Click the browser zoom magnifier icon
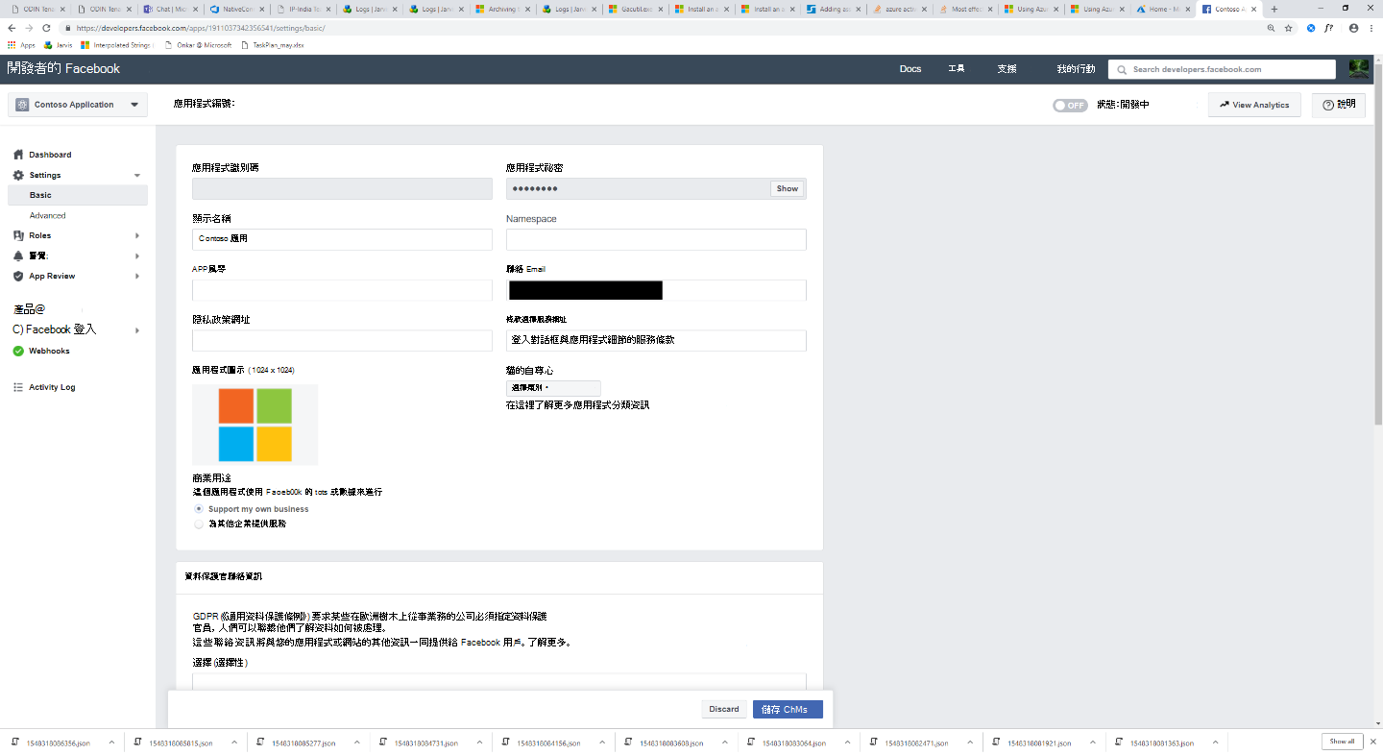The width and height of the screenshot is (1383, 755). point(1272,28)
